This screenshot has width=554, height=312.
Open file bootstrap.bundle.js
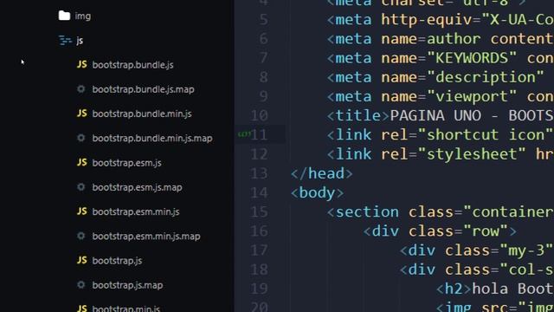132,65
